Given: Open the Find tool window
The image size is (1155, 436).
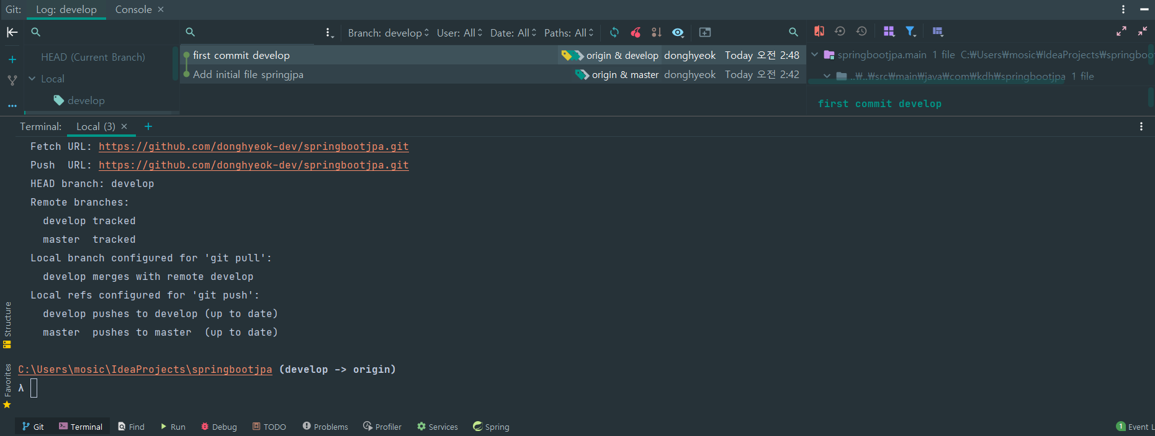Looking at the screenshot, I should 131,427.
